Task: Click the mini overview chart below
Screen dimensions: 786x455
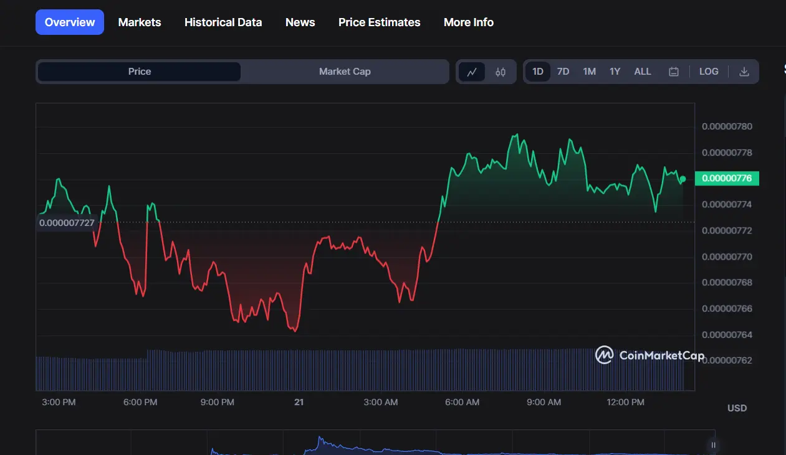Action: 375,443
